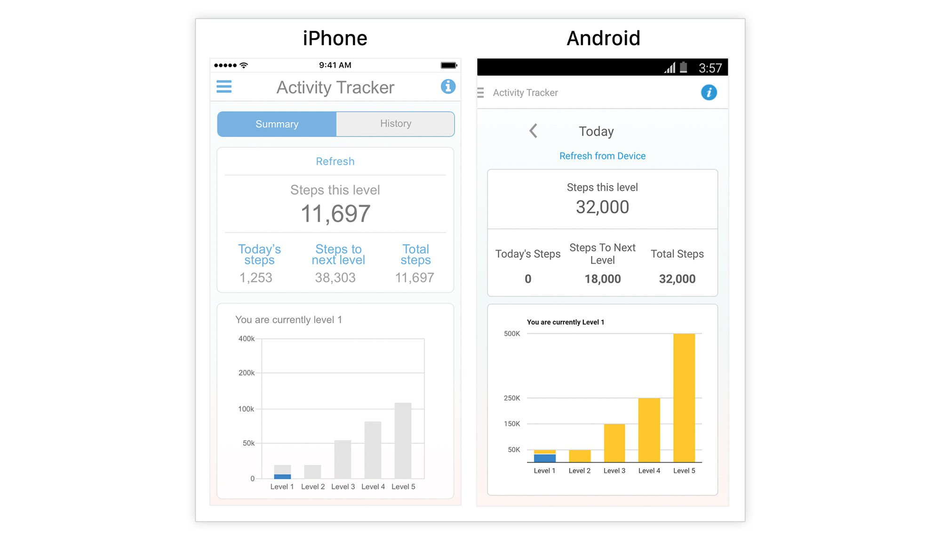Click the hamburger menu icon on Android
Screen dimensions: 941x537
480,92
